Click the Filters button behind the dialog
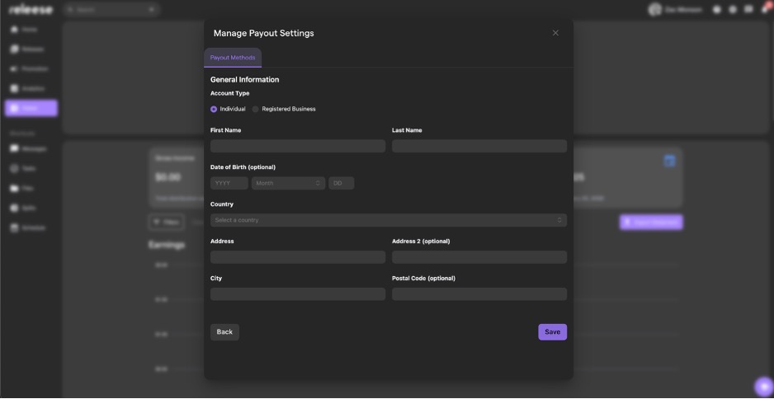 [x=167, y=222]
